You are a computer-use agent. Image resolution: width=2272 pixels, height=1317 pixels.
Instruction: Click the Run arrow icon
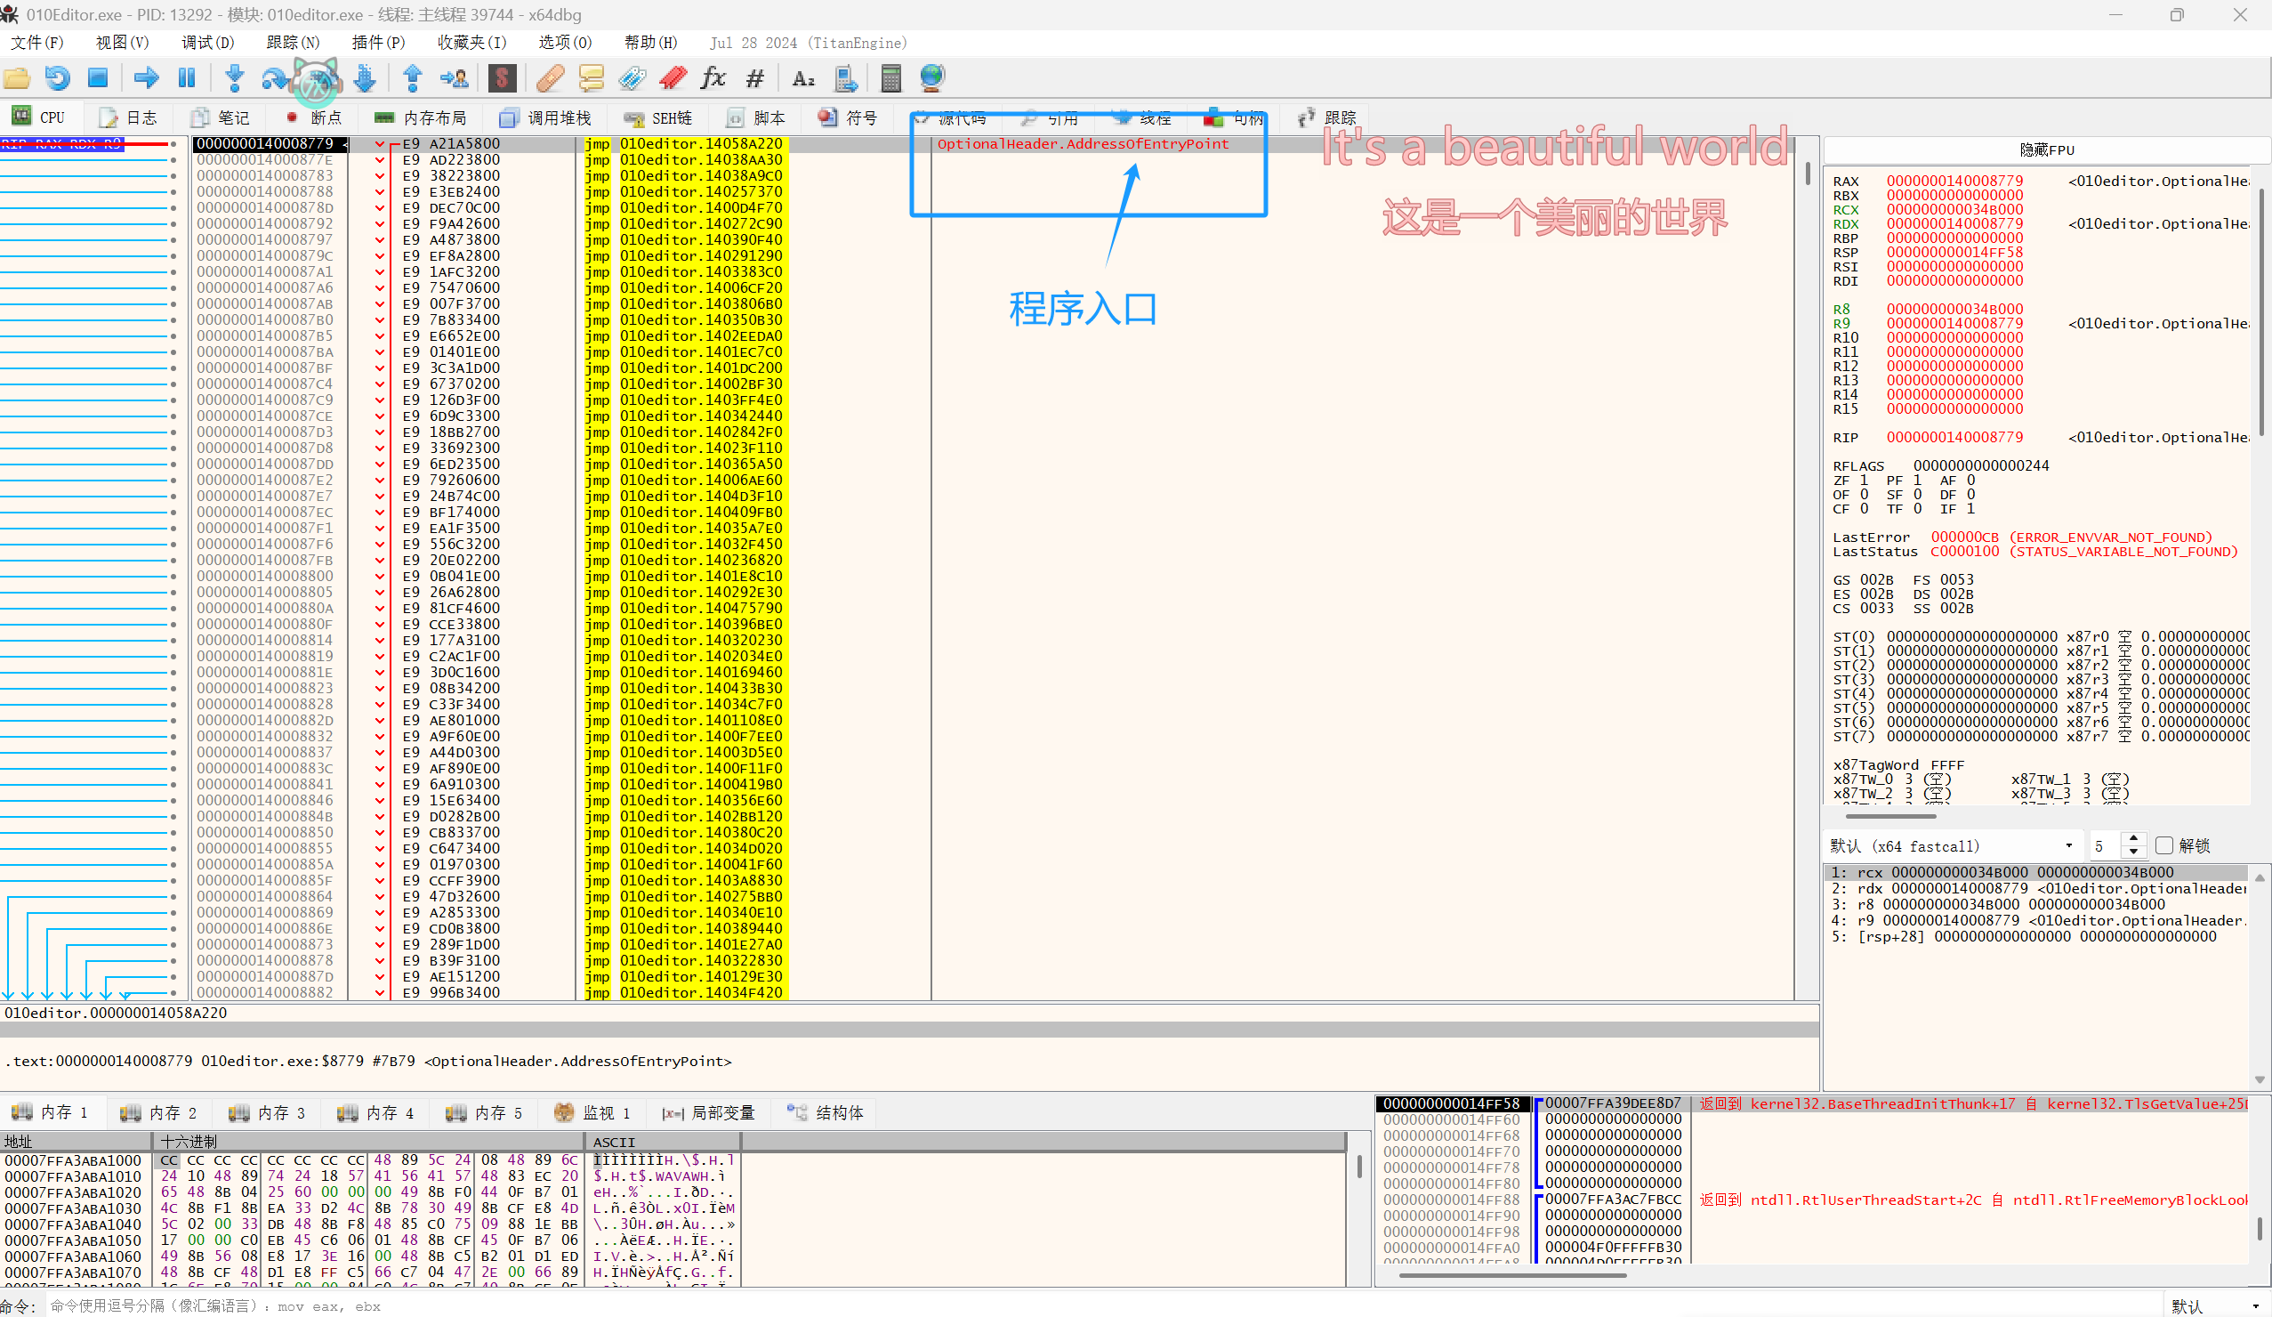pos(146,78)
